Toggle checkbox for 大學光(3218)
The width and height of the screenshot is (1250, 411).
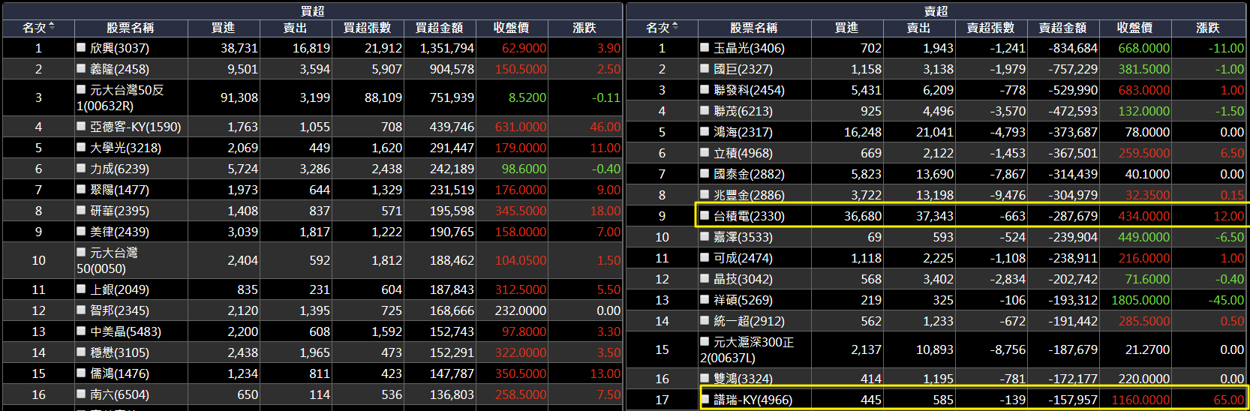click(x=81, y=147)
